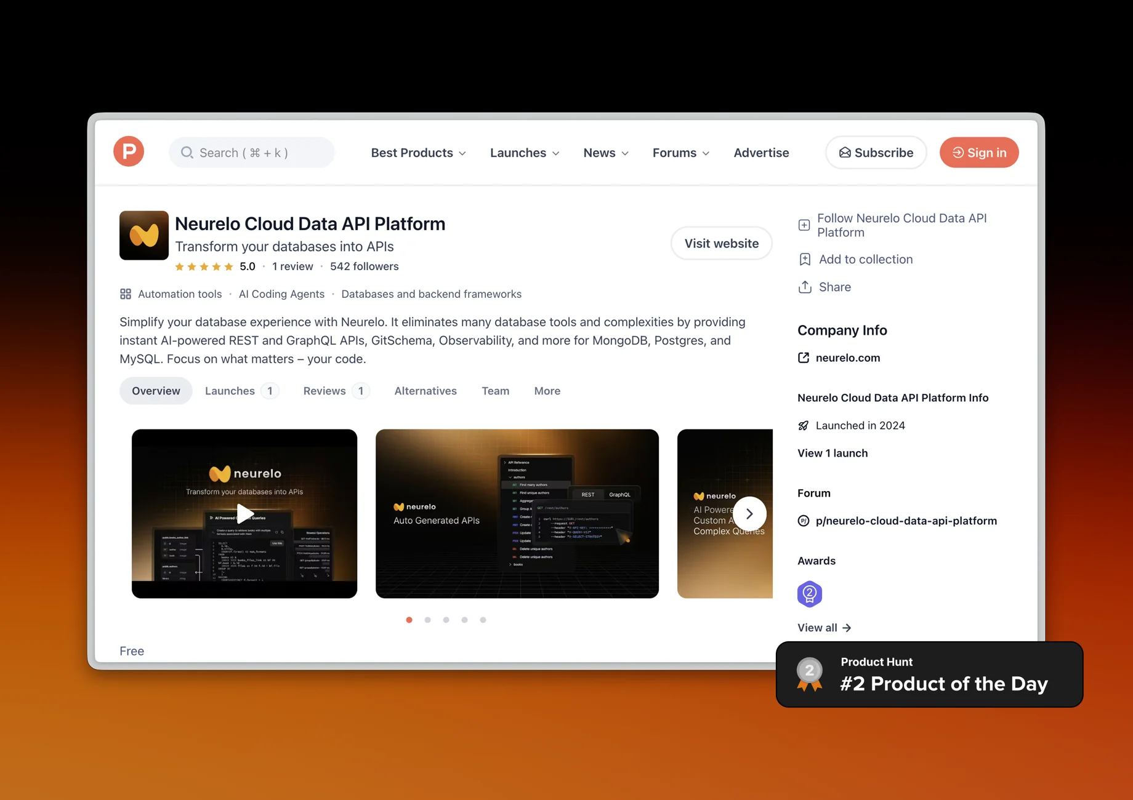Image resolution: width=1133 pixels, height=800 pixels.
Task: Share the product using the share icon
Action: [x=805, y=287]
